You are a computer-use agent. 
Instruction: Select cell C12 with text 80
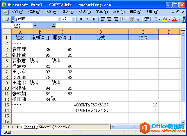tap(62, 99)
